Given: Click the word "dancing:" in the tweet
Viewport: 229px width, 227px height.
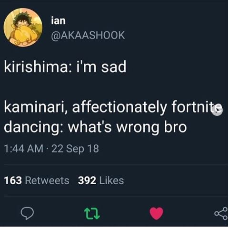Looking at the screenshot, I should [x=33, y=128].
